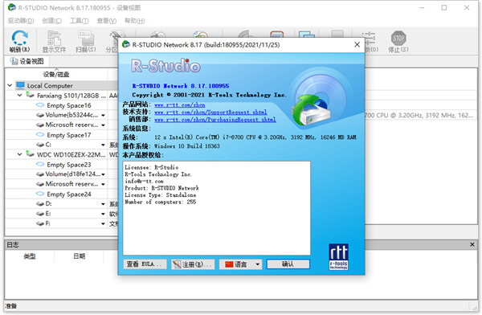Image resolution: width=482 pixels, height=315 pixels.
Task: Click the Scan toolbar icon
Action: pos(86,41)
